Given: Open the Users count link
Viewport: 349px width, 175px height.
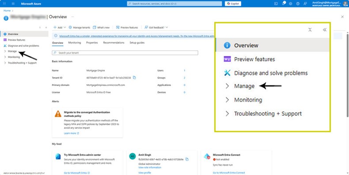Looking at the screenshot, I should [x=184, y=71].
